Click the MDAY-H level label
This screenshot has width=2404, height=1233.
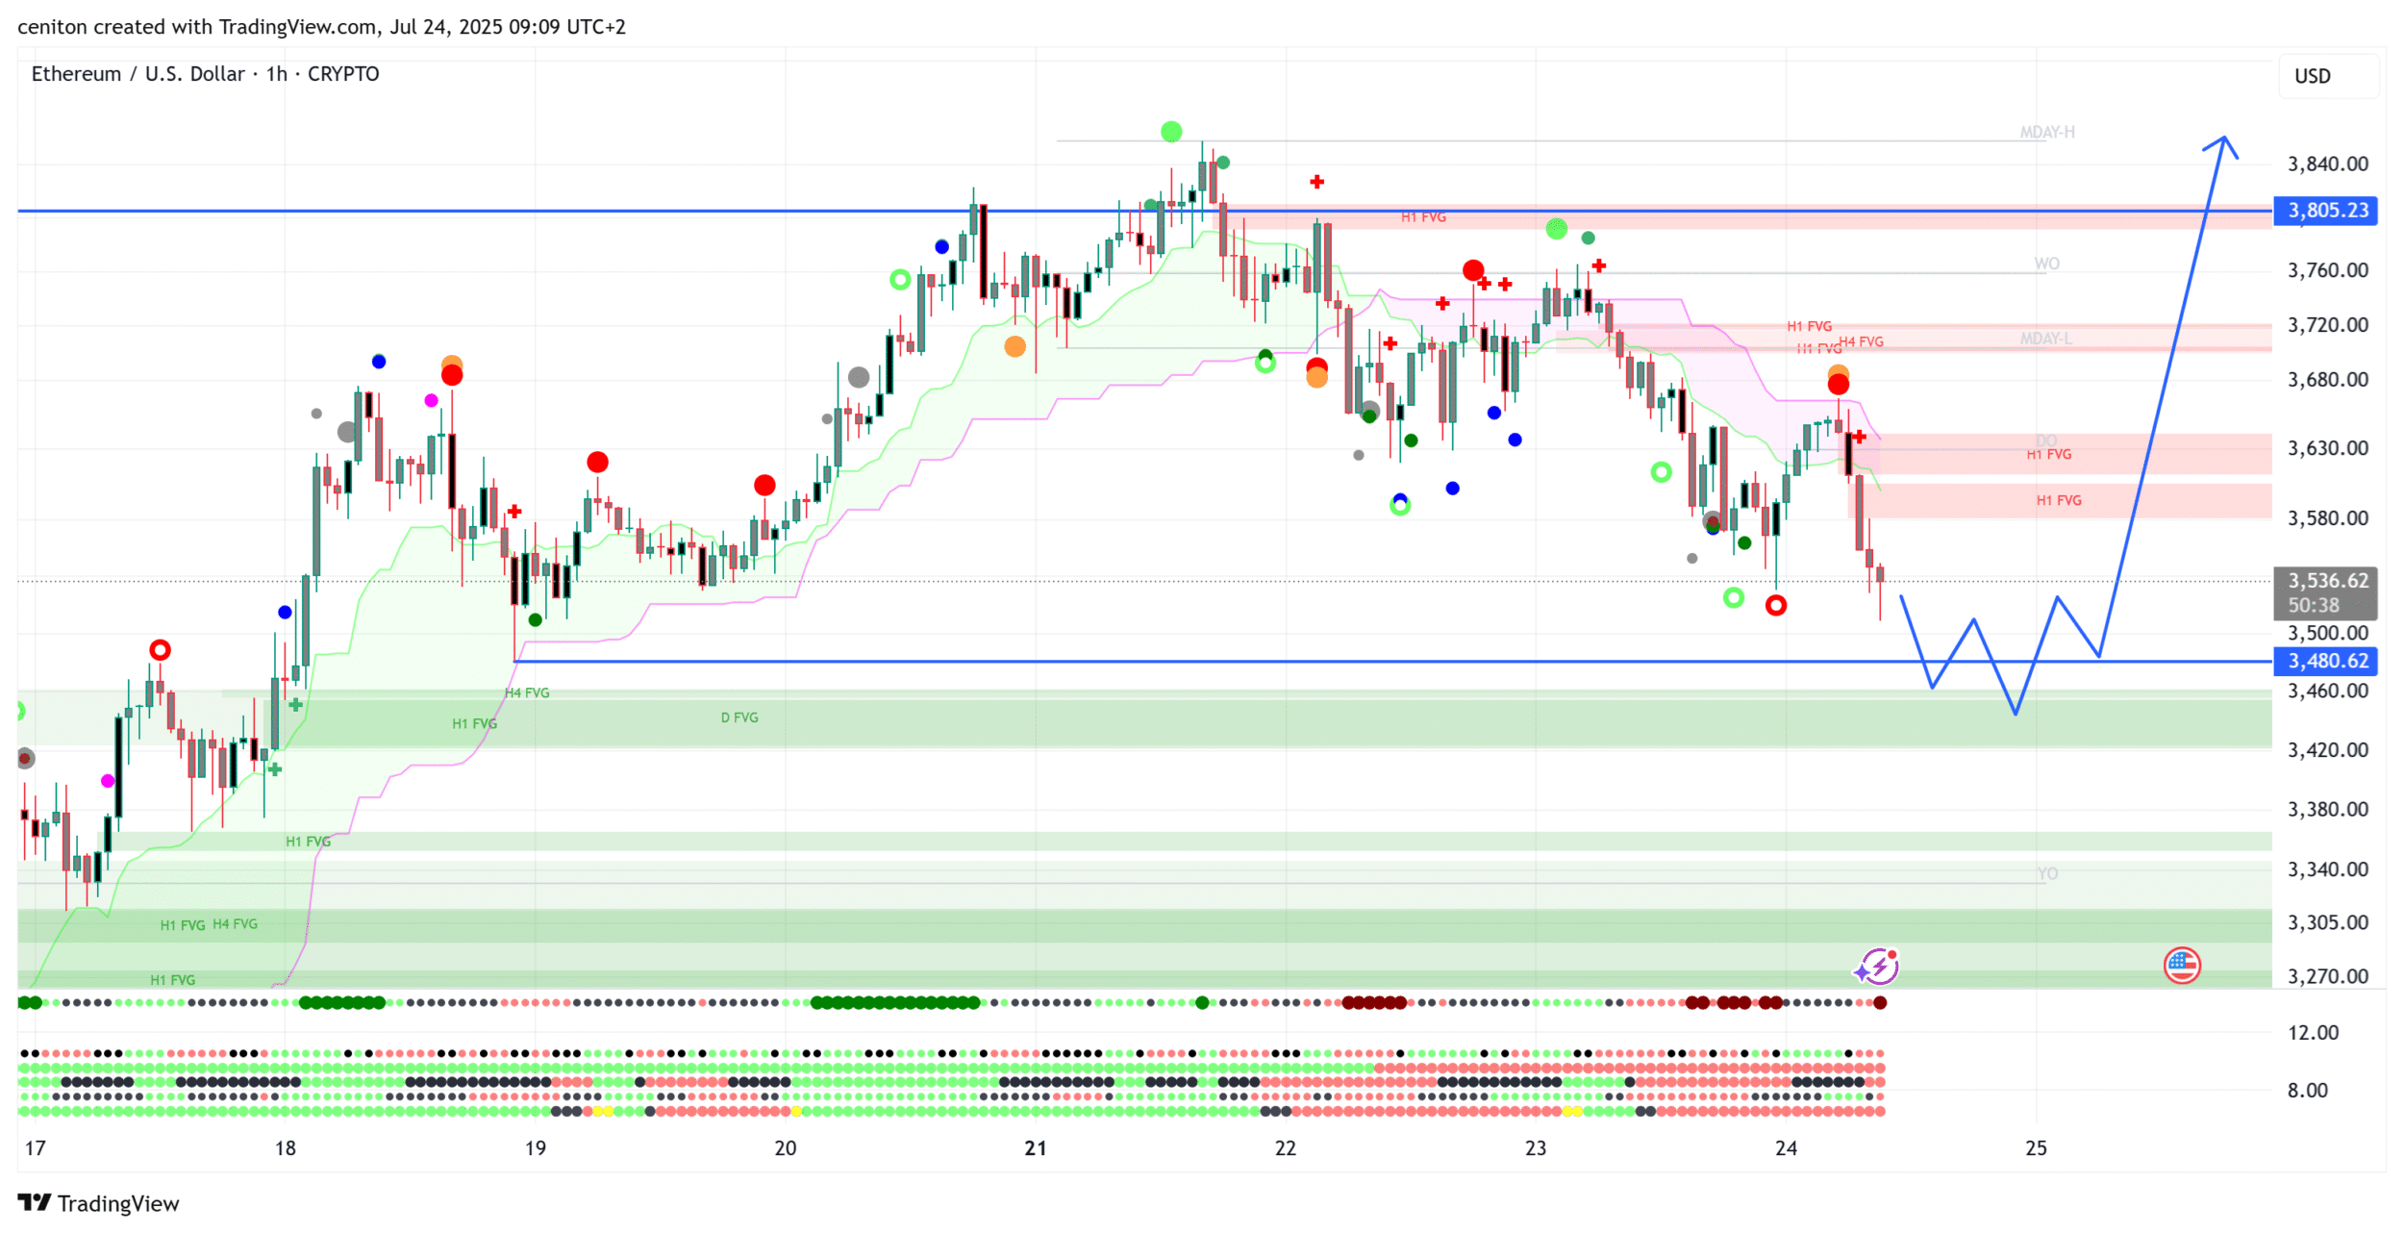click(x=2047, y=132)
